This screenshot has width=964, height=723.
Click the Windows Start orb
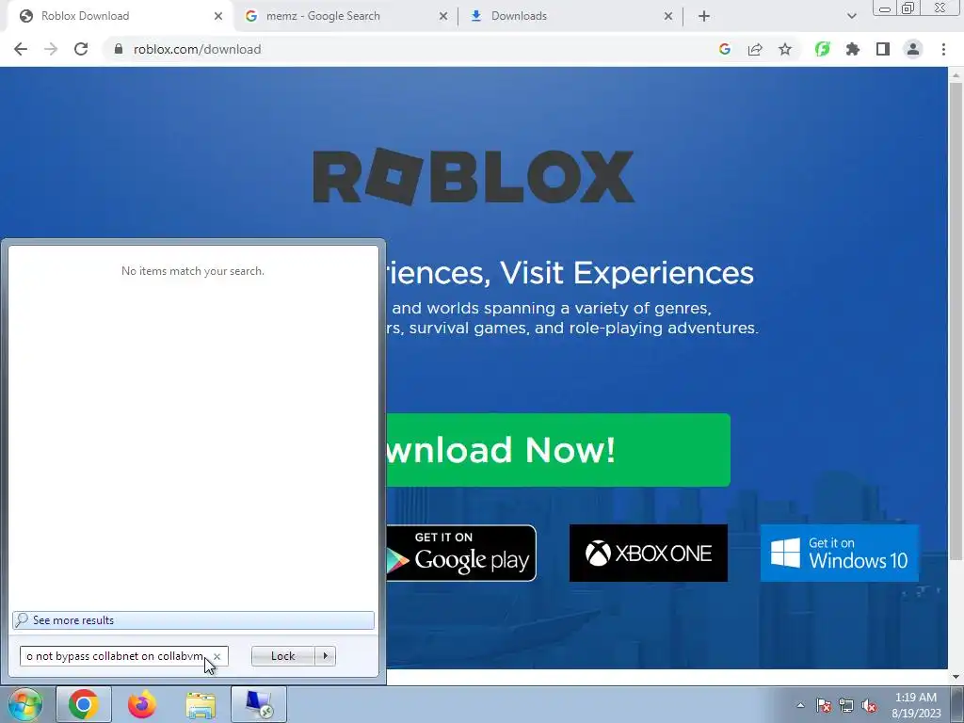tap(25, 704)
